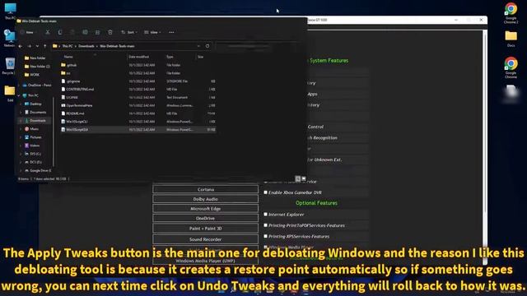Expand the address bar history dropdown
The width and height of the screenshot is (527, 296).
point(198,46)
